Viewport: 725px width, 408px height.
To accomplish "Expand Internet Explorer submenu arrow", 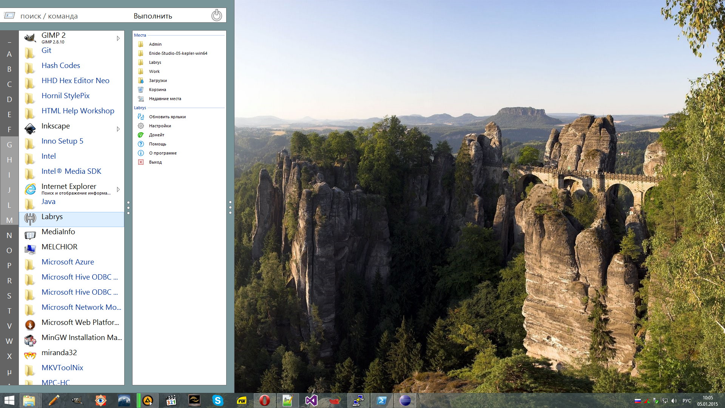I will pos(118,189).
